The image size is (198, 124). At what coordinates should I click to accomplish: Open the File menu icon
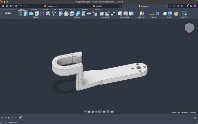11,6
